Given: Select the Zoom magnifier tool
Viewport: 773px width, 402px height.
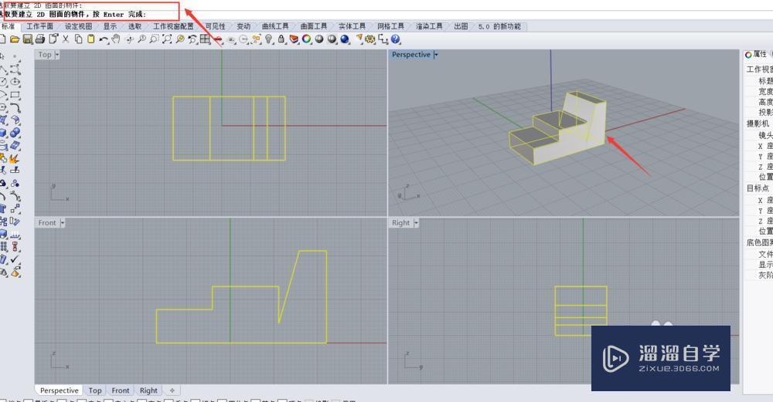Looking at the screenshot, I should tap(141, 39).
